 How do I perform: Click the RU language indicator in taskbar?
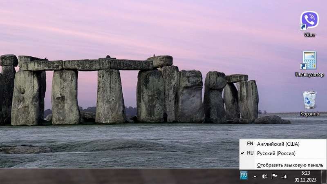(244, 175)
